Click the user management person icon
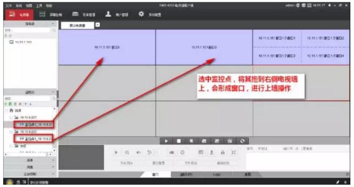Image resolution: width=354 pixels, height=187 pixels. (x=108, y=14)
